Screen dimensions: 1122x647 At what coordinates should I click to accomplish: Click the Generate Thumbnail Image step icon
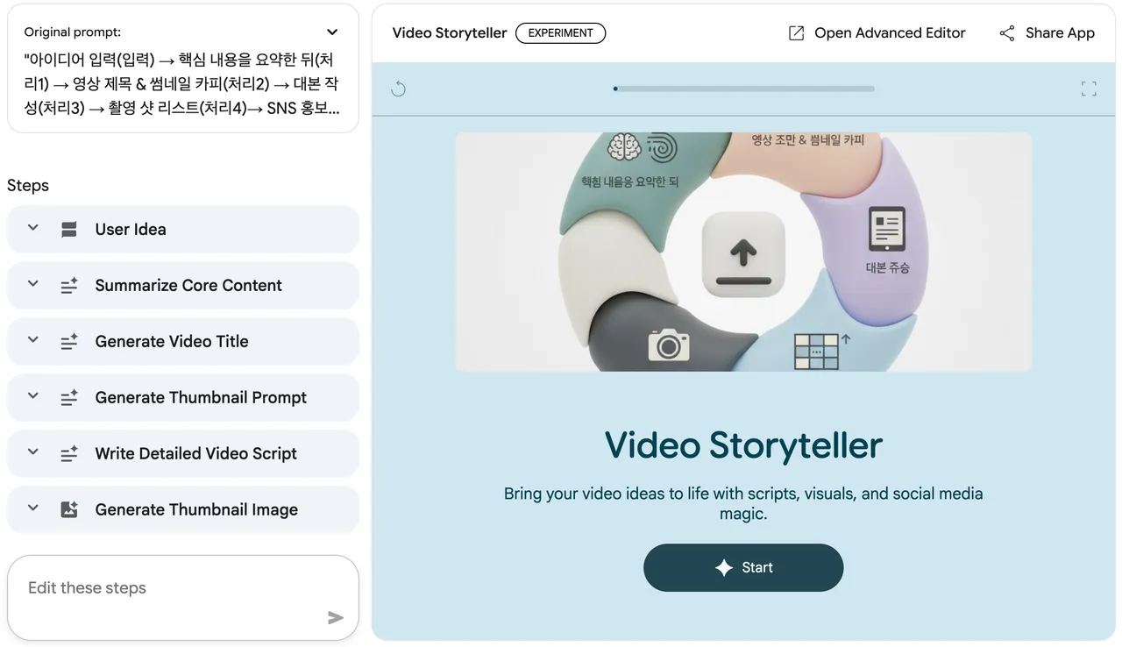click(x=69, y=509)
